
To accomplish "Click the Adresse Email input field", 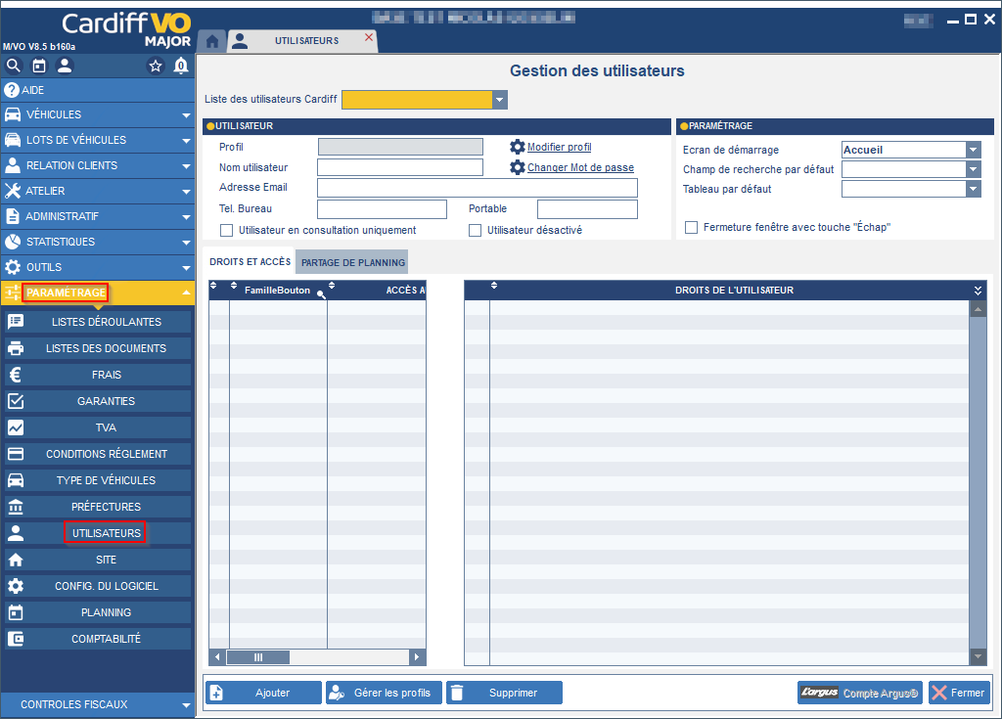I will coord(478,188).
